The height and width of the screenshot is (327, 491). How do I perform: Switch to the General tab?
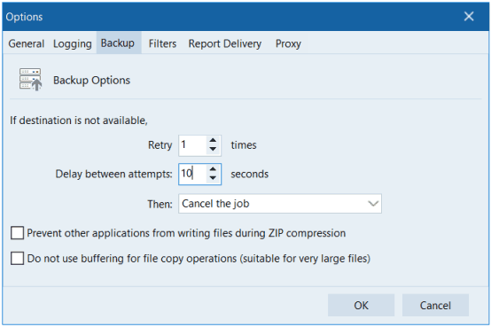27,43
